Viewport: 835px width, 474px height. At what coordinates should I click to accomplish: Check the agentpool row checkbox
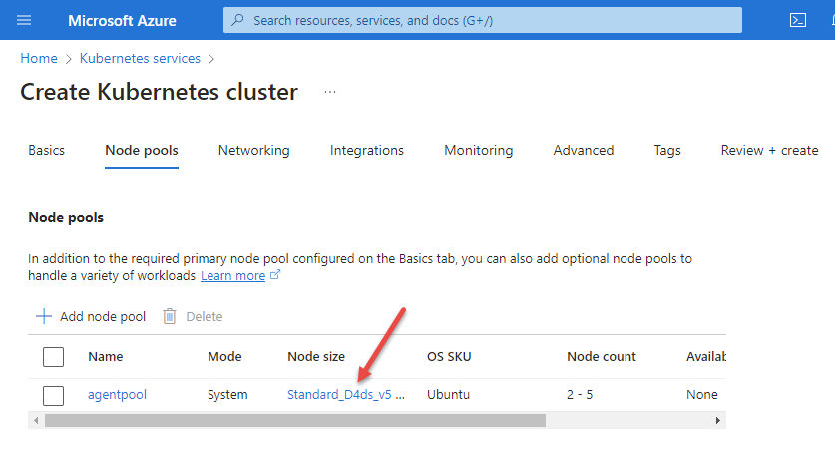tap(54, 394)
